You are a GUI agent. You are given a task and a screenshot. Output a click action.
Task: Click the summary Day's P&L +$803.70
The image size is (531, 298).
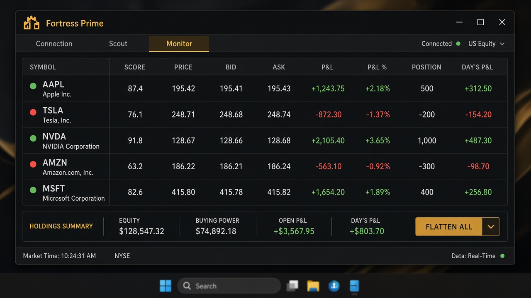pyautogui.click(x=367, y=231)
